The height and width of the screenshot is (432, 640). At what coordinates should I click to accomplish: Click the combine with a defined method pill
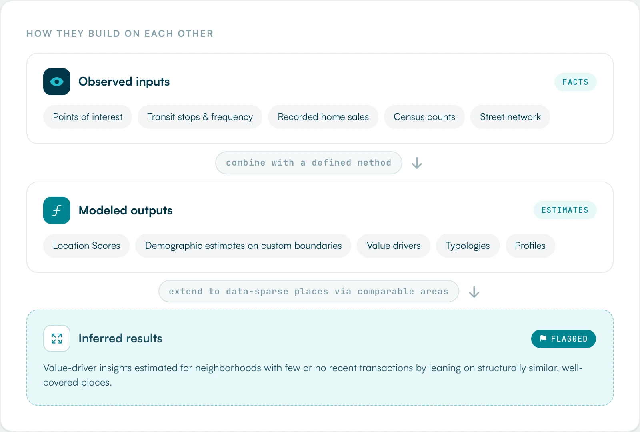pyautogui.click(x=309, y=163)
